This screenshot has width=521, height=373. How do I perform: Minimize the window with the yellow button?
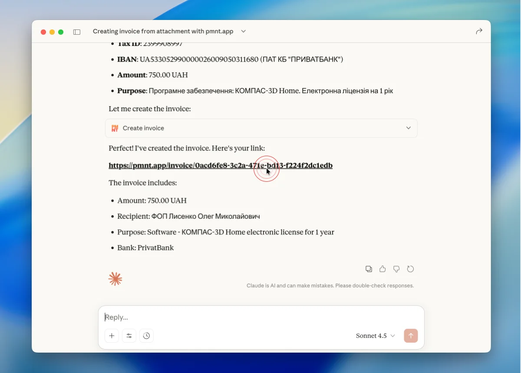tap(52, 32)
